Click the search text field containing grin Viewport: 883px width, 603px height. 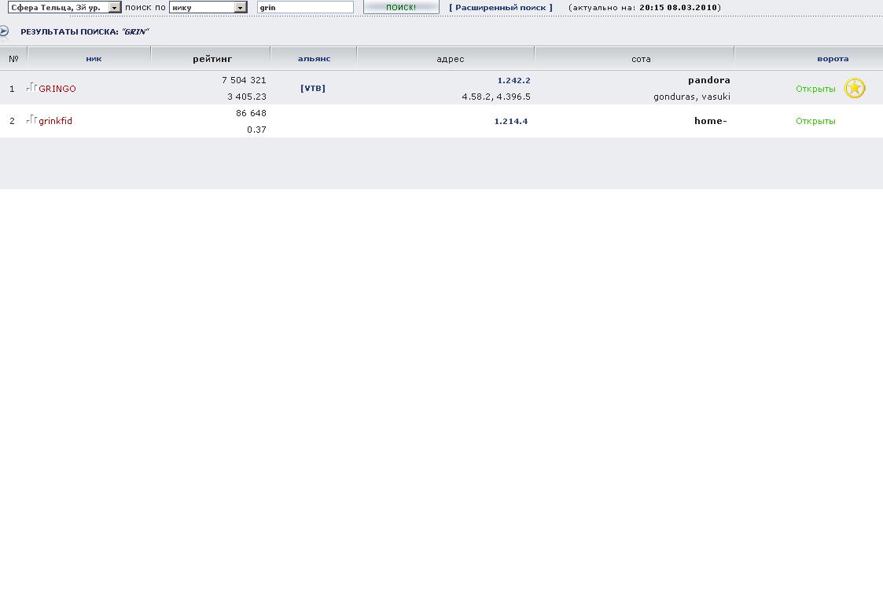click(x=305, y=8)
